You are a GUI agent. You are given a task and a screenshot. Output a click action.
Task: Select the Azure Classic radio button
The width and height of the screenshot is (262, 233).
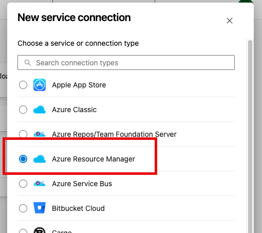pos(23,110)
